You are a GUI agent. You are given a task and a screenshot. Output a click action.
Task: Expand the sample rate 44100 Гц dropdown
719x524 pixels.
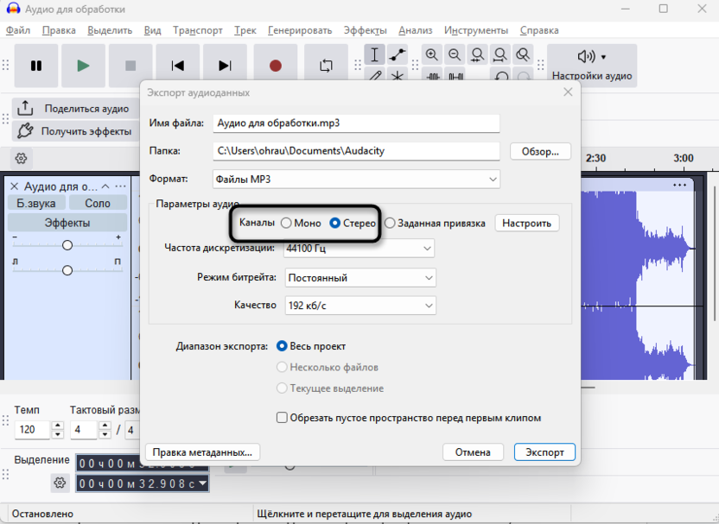358,249
